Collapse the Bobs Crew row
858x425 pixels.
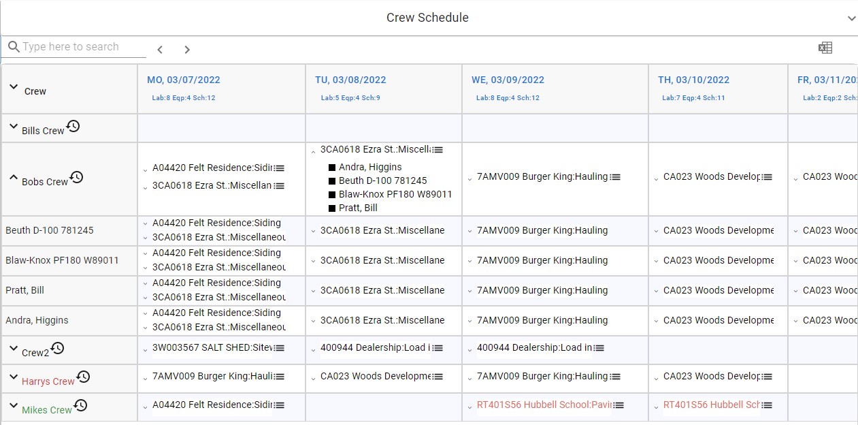pyautogui.click(x=13, y=178)
